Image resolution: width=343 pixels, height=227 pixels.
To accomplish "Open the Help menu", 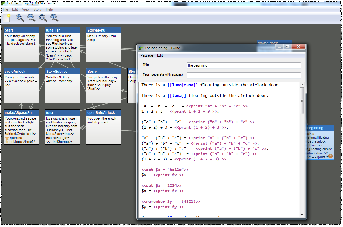I will point(49,9).
